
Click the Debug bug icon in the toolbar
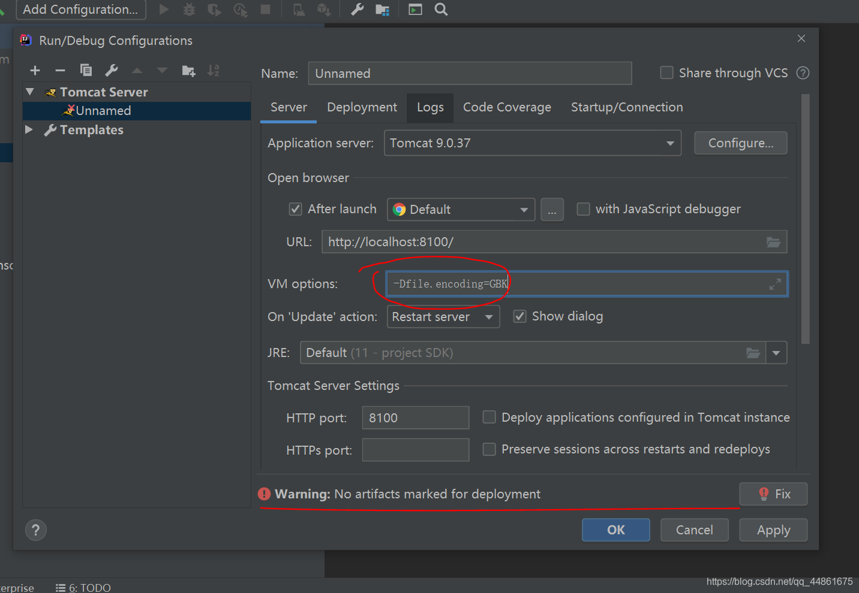point(189,10)
